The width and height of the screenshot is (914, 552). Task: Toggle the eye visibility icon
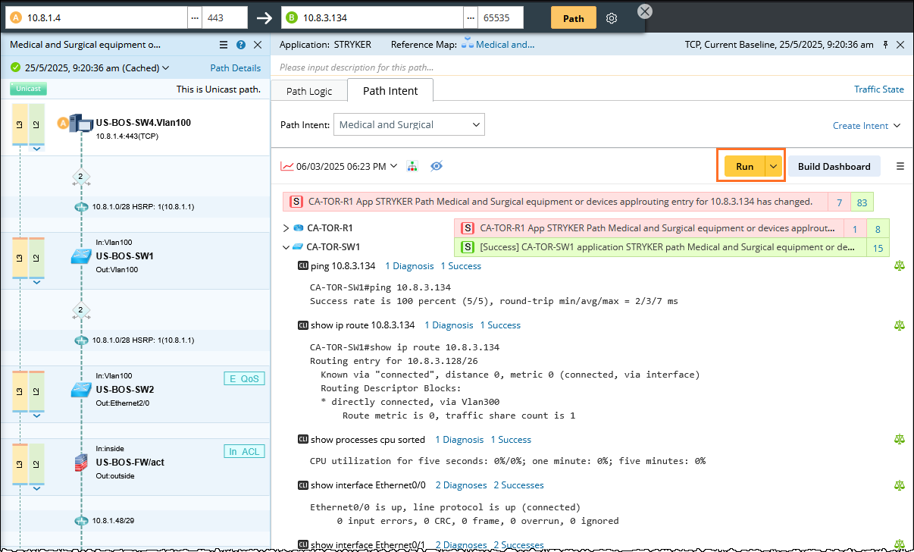pos(437,166)
